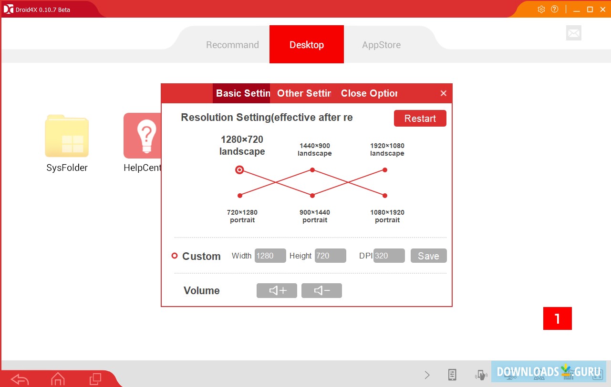611x387 pixels.
Task: Open the Basic Setting tab
Action: point(241,93)
